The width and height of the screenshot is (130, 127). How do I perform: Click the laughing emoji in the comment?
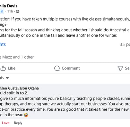coord(26,115)
